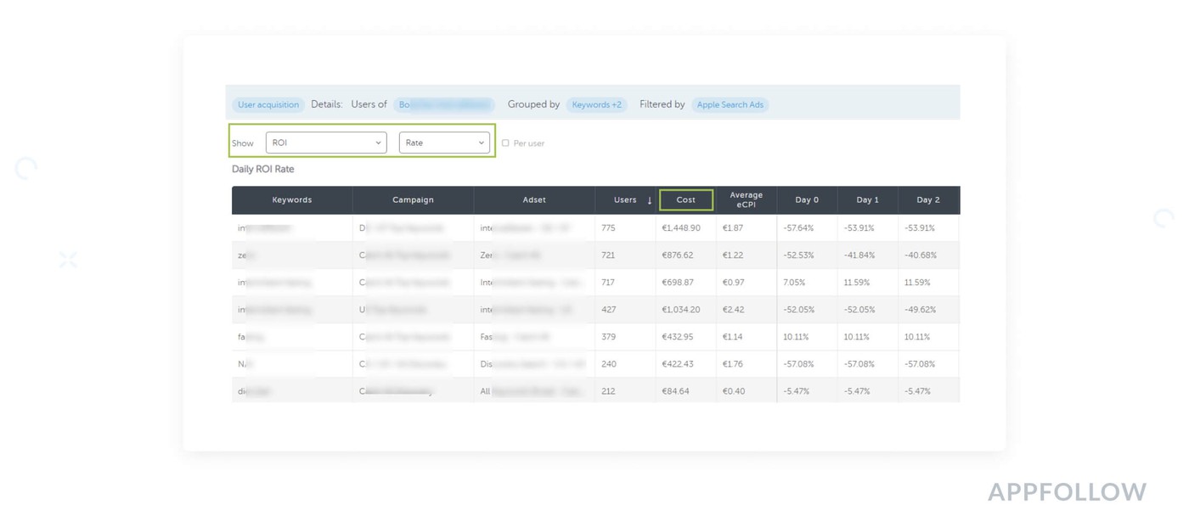Viewport: 1189px width, 522px height.
Task: Click the Day 2 column header
Action: pyautogui.click(x=927, y=200)
